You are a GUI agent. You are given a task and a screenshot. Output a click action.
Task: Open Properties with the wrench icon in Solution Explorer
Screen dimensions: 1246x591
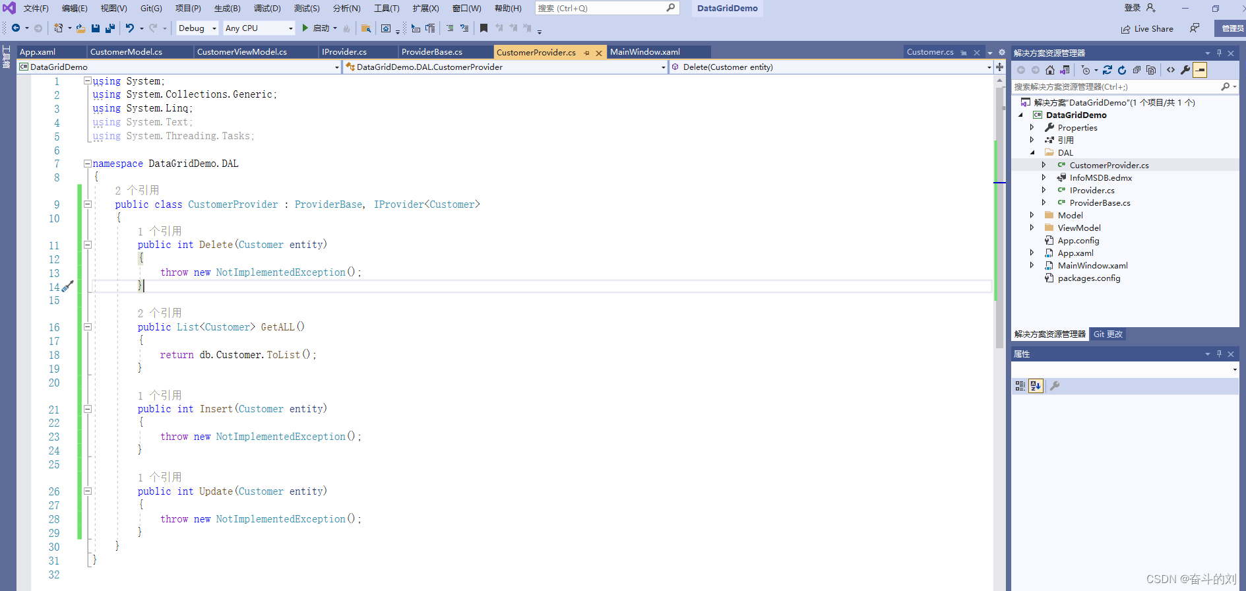[1185, 70]
